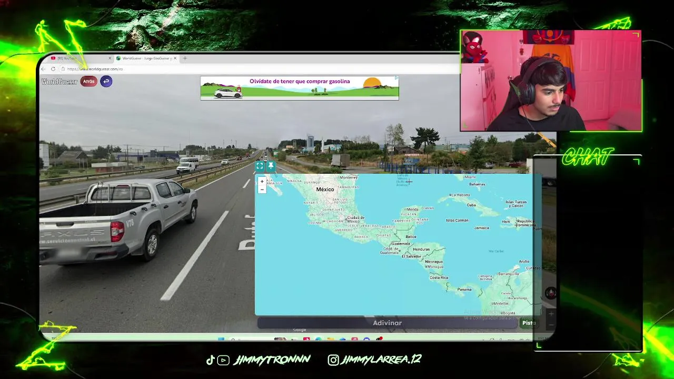Click Aruba label on the map

[x=524, y=262]
